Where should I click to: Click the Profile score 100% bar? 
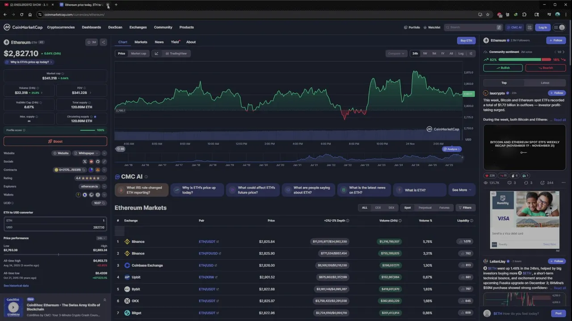click(x=88, y=130)
